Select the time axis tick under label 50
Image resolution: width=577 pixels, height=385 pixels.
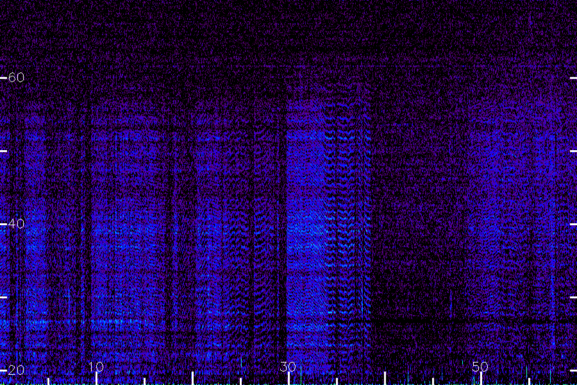tap(481, 379)
